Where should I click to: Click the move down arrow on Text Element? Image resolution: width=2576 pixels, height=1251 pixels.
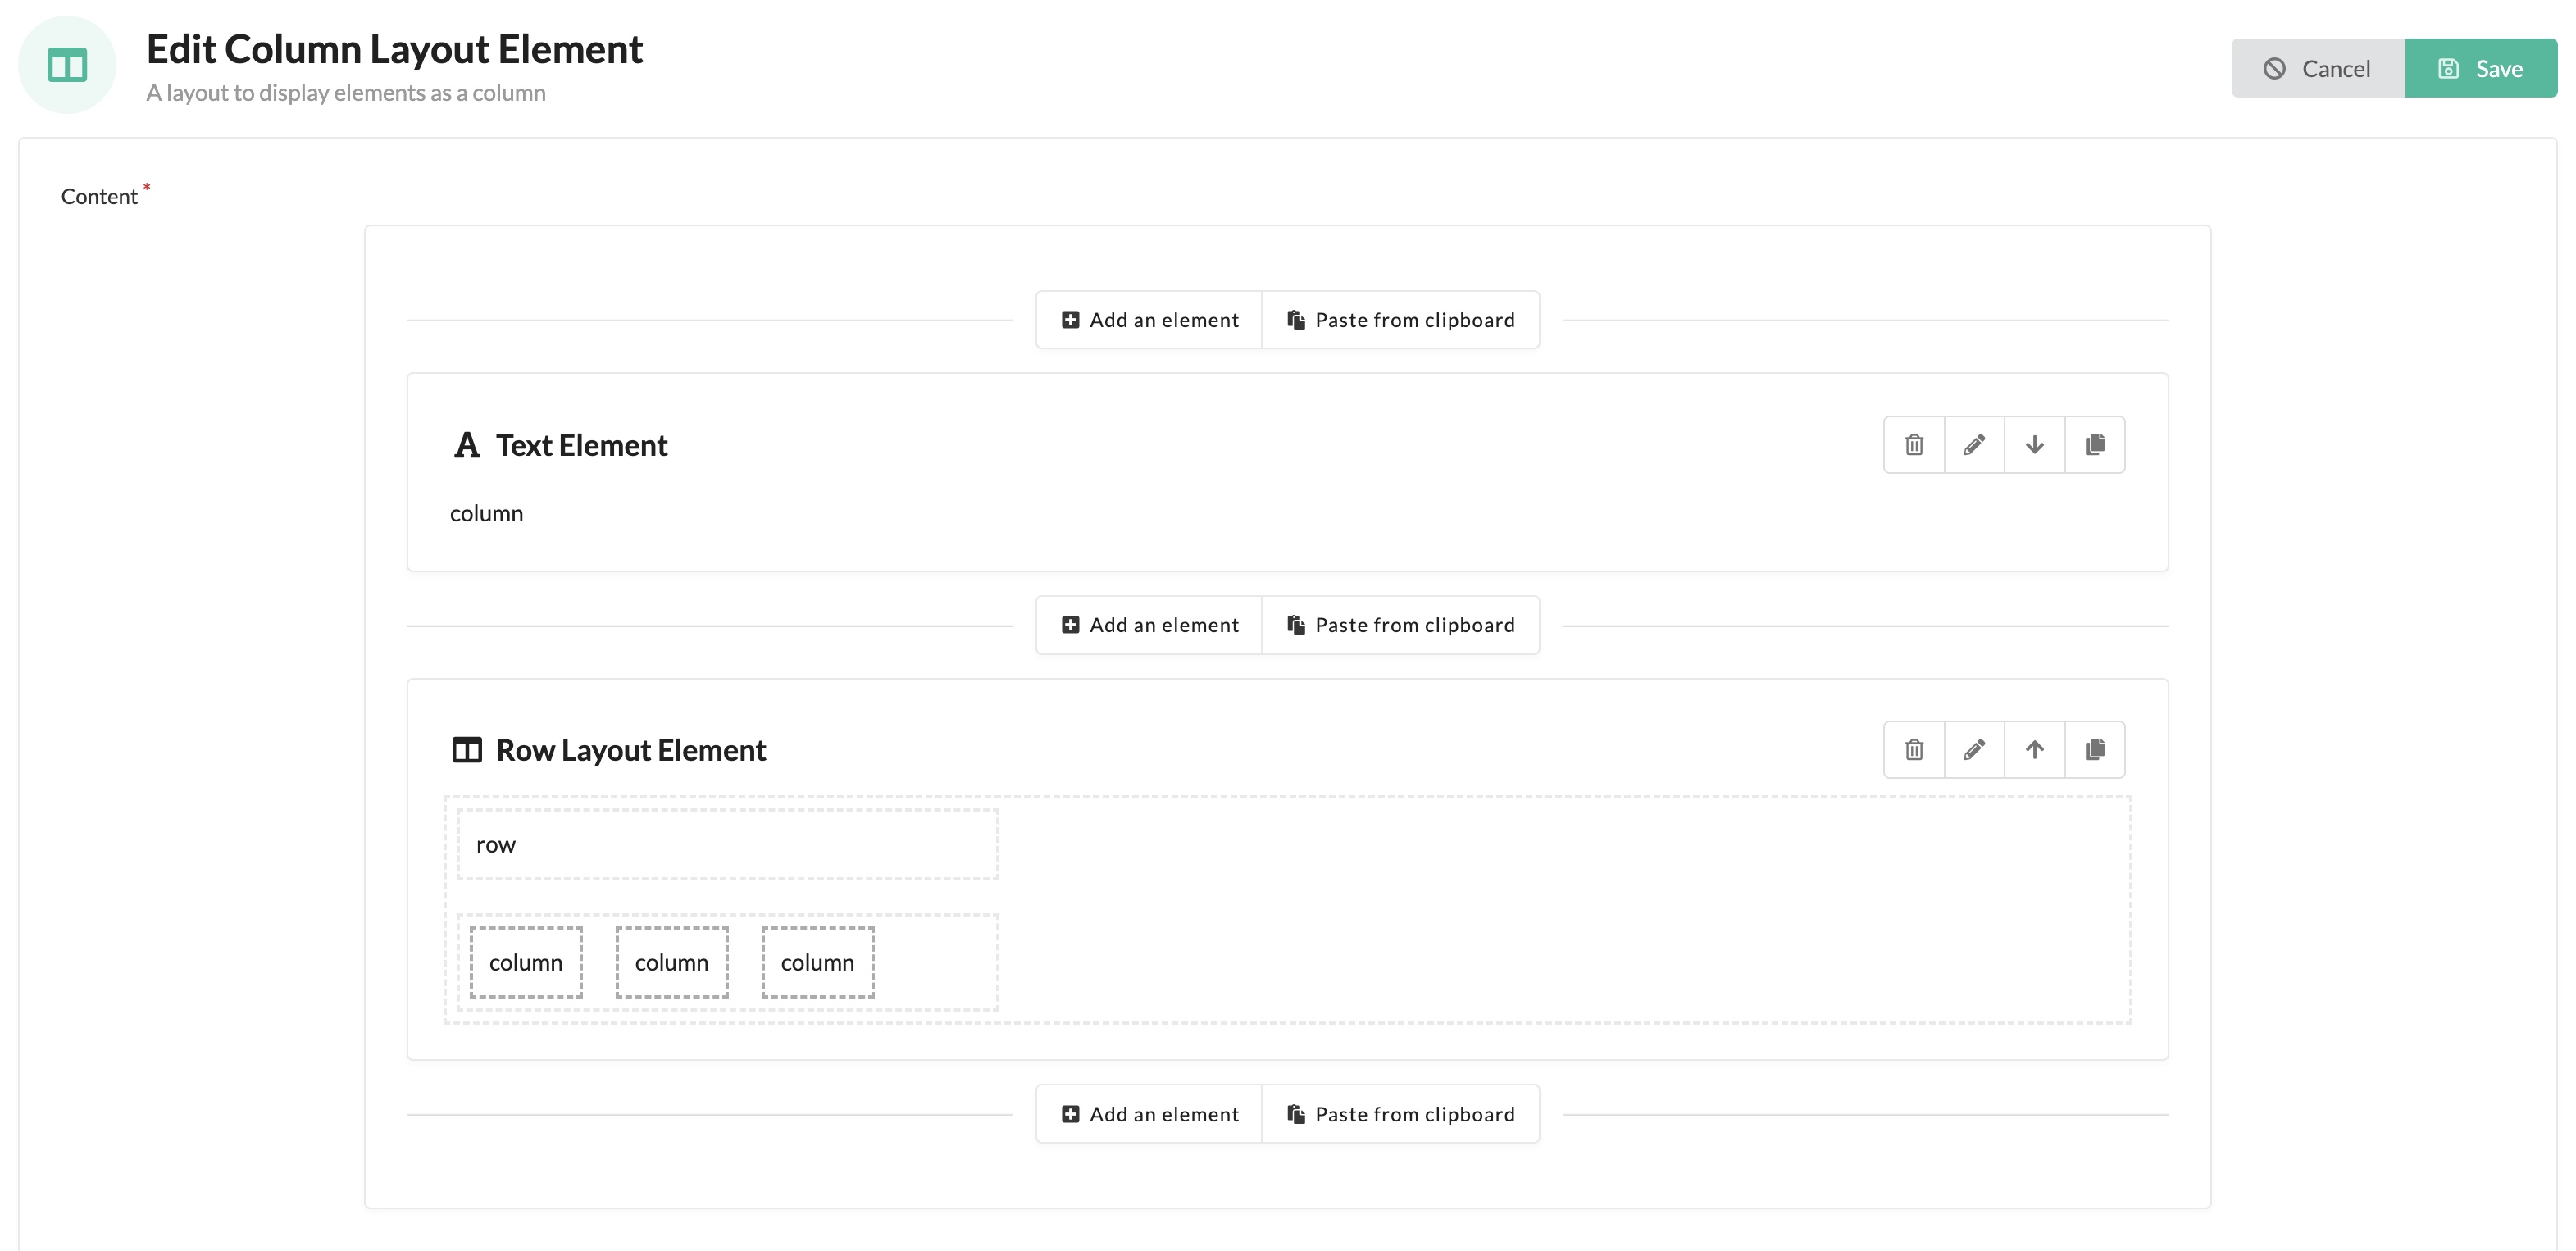(x=2034, y=444)
